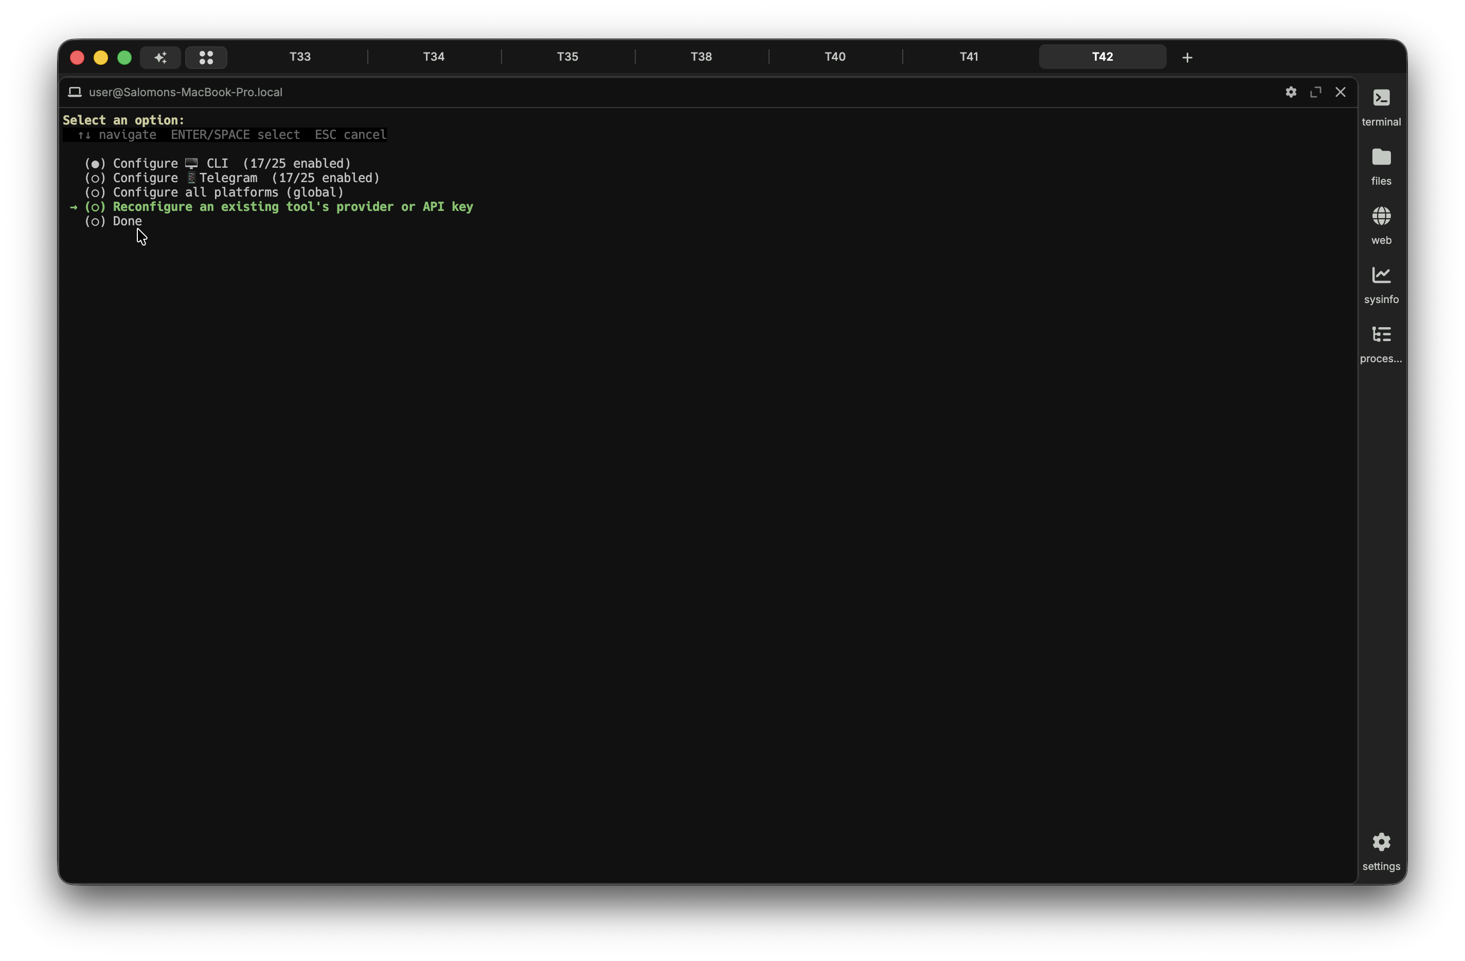Click the green fullscreen window button

124,57
